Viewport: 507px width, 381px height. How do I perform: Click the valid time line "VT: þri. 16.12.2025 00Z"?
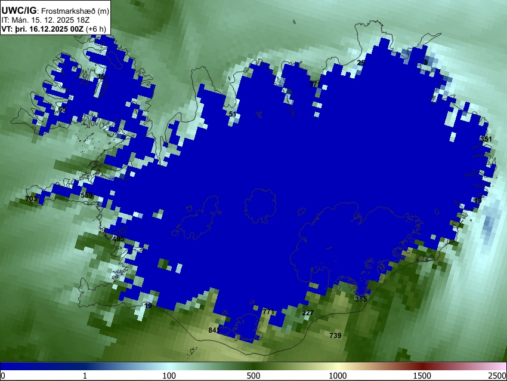coord(42,29)
